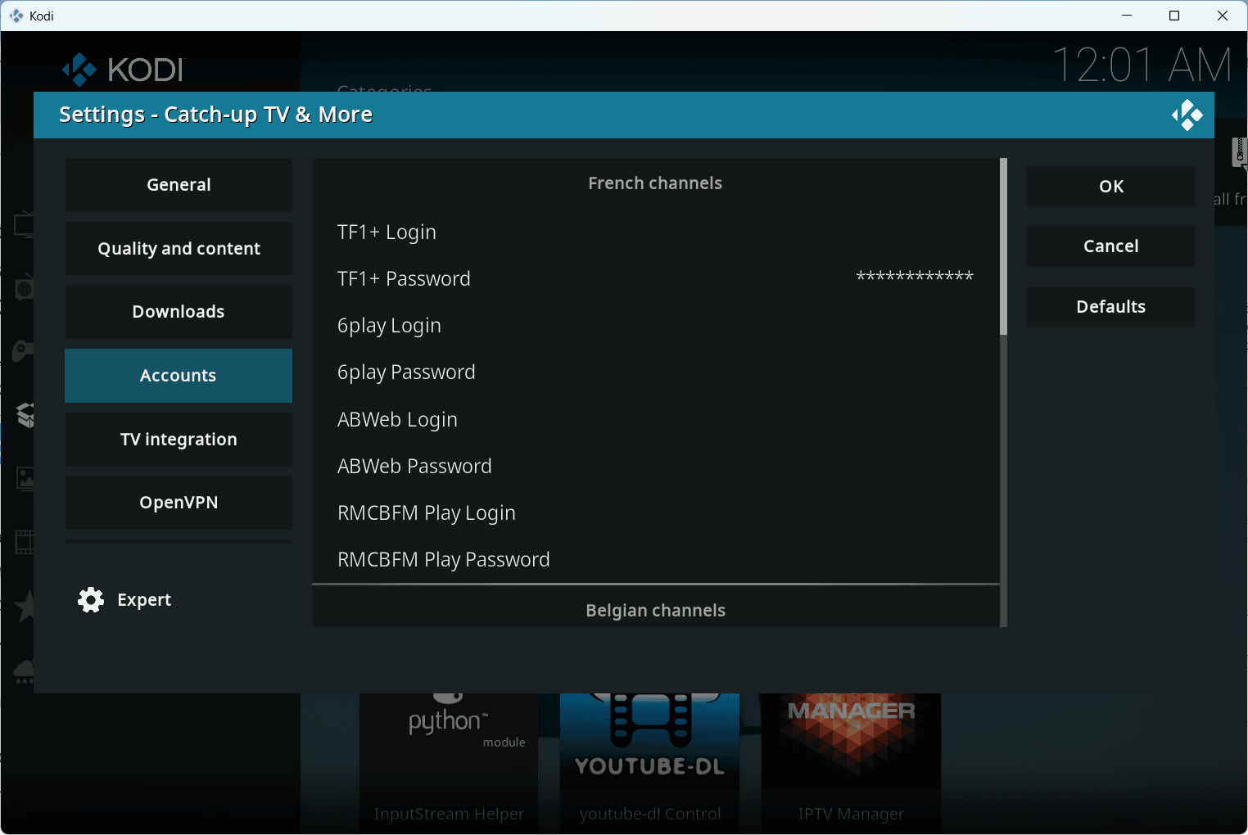Image resolution: width=1248 pixels, height=835 pixels.
Task: Click the Kodi logo in dialog header
Action: click(1187, 115)
